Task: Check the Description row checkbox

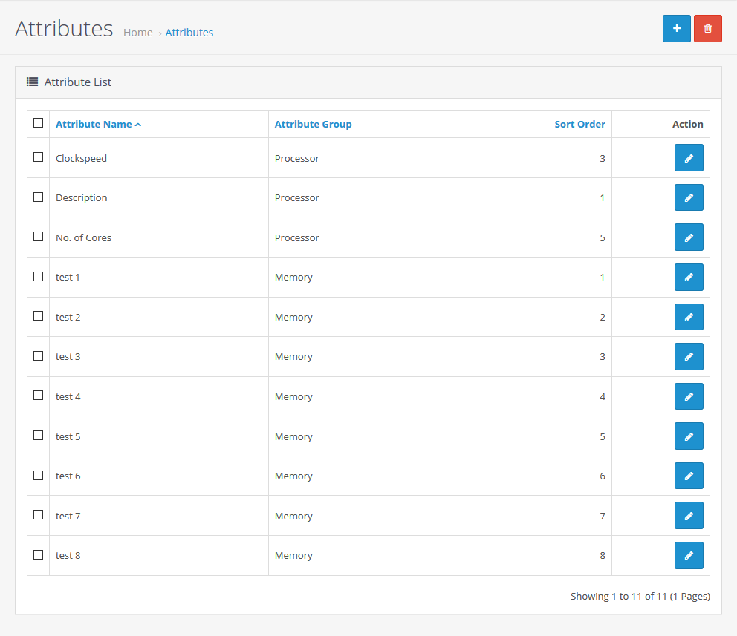Action: (x=39, y=197)
